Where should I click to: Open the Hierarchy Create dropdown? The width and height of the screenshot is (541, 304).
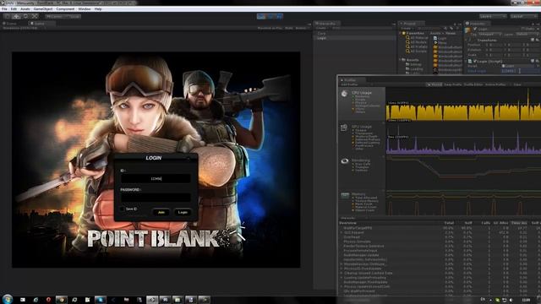click(321, 28)
